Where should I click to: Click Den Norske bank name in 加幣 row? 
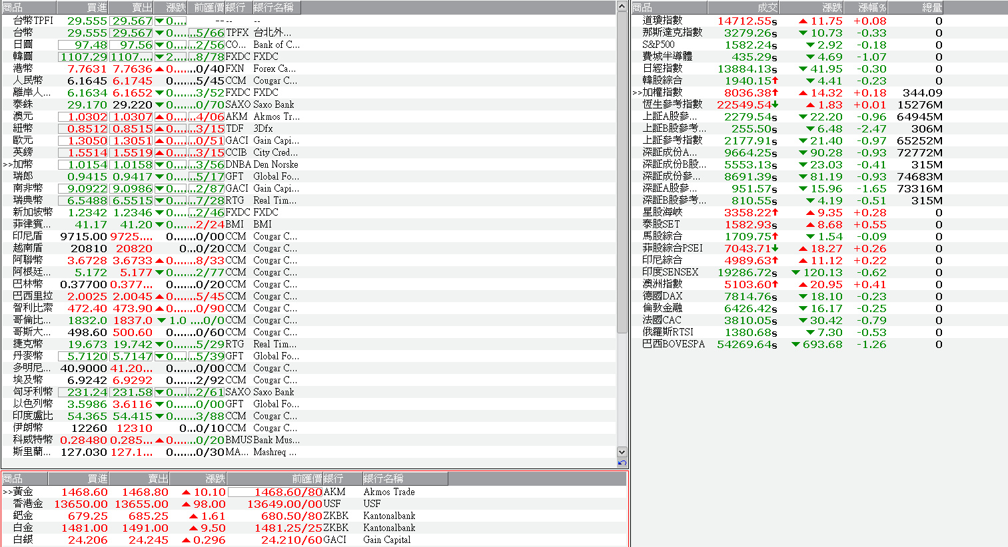coord(276,164)
